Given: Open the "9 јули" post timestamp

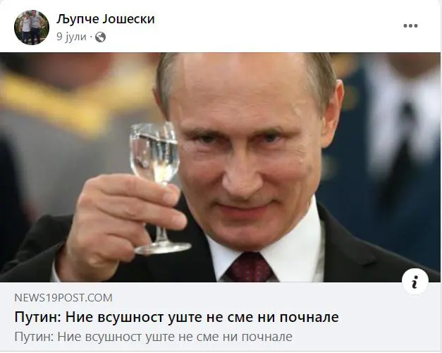Looking at the screenshot, I should tap(71, 37).
